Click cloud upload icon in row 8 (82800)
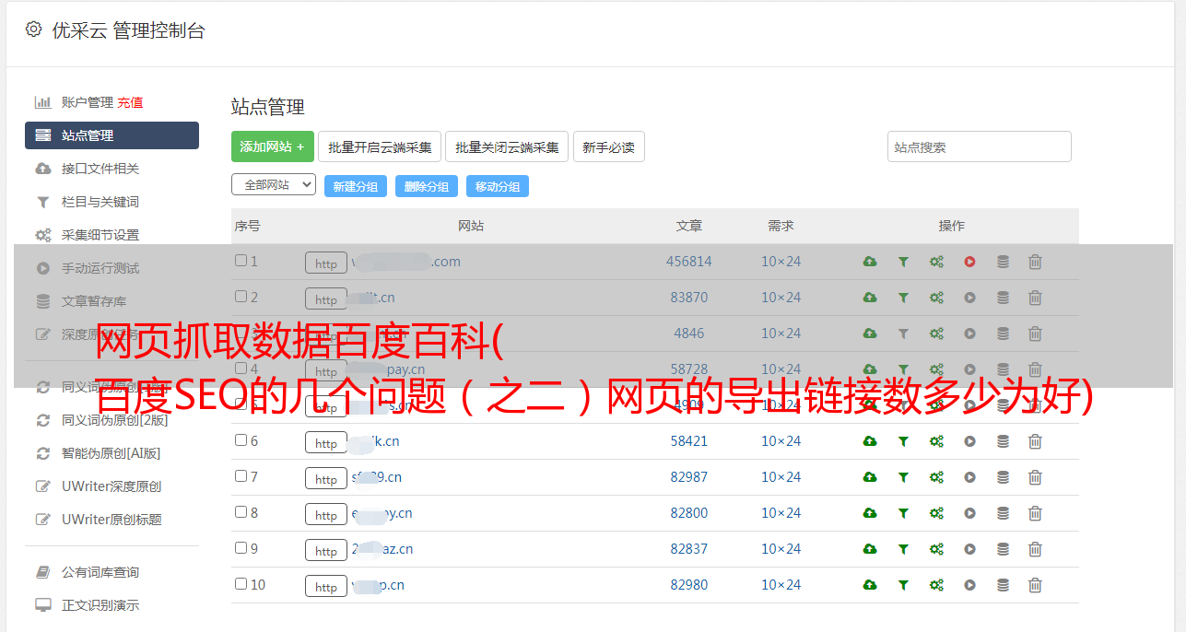The width and height of the screenshot is (1186, 632). click(870, 513)
